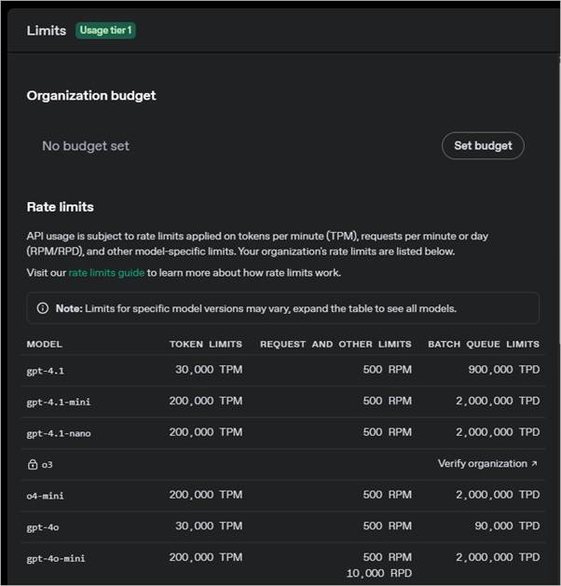
Task: Click the lock icon beside o3
Action: point(33,464)
